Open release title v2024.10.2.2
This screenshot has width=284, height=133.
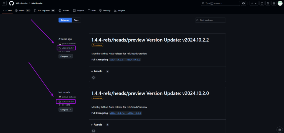(x=150, y=40)
